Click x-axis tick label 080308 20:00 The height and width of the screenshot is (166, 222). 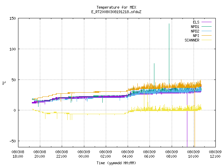click(40, 154)
